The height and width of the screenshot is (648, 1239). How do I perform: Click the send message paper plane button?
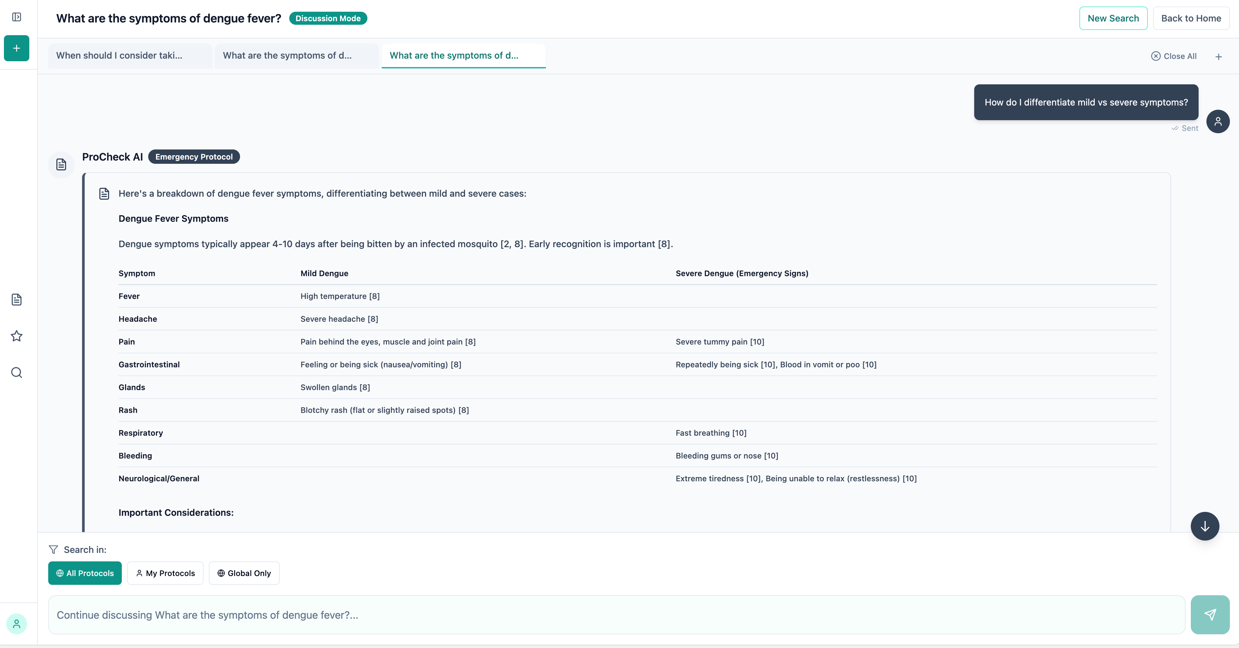tap(1210, 614)
